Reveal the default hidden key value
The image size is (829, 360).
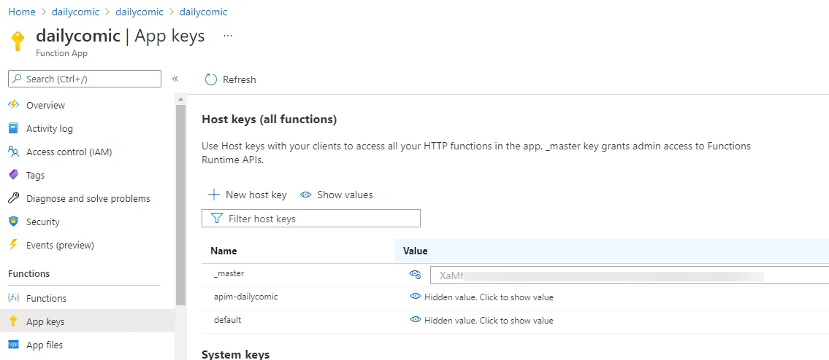click(x=416, y=320)
